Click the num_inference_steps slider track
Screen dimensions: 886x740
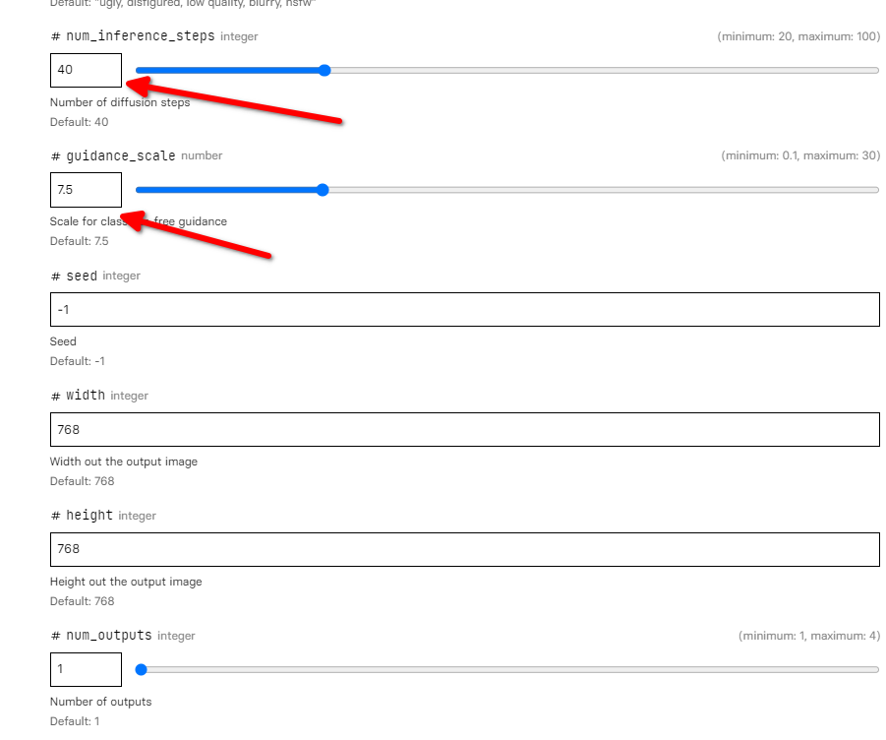[x=590, y=70]
